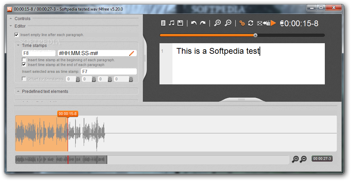Collapse the Time stamps group

click(18, 45)
